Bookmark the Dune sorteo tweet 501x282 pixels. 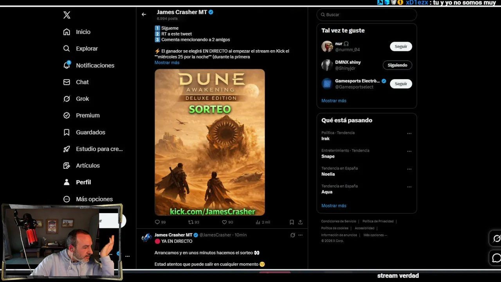point(292,222)
